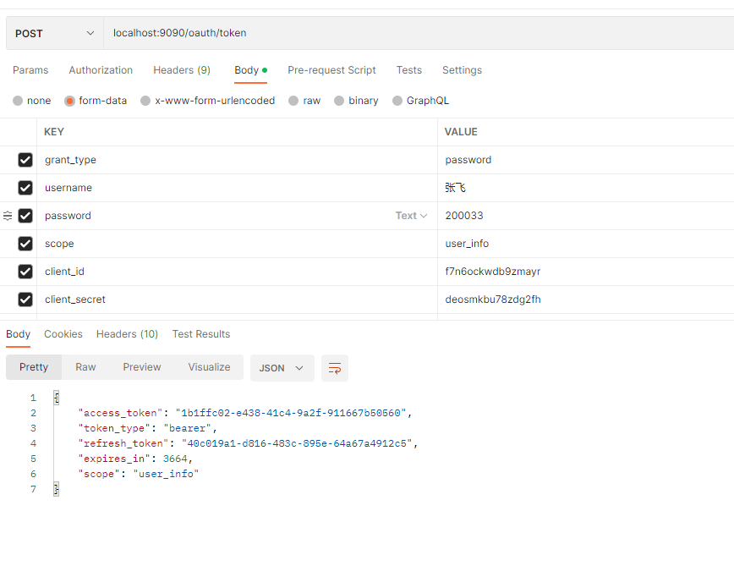Click the closing brace on line 7

(56, 489)
